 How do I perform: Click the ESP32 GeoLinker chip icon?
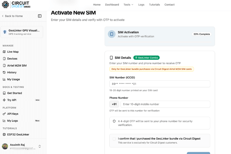[4, 134]
